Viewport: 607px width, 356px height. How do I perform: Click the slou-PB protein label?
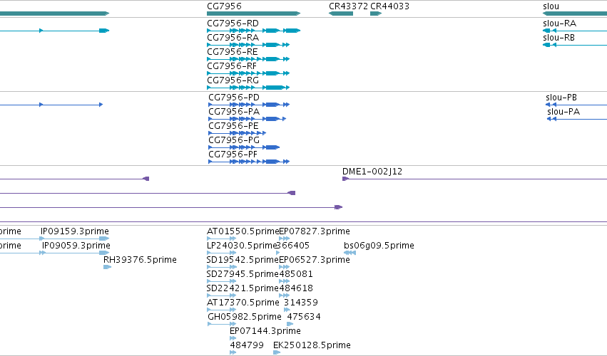(x=561, y=98)
